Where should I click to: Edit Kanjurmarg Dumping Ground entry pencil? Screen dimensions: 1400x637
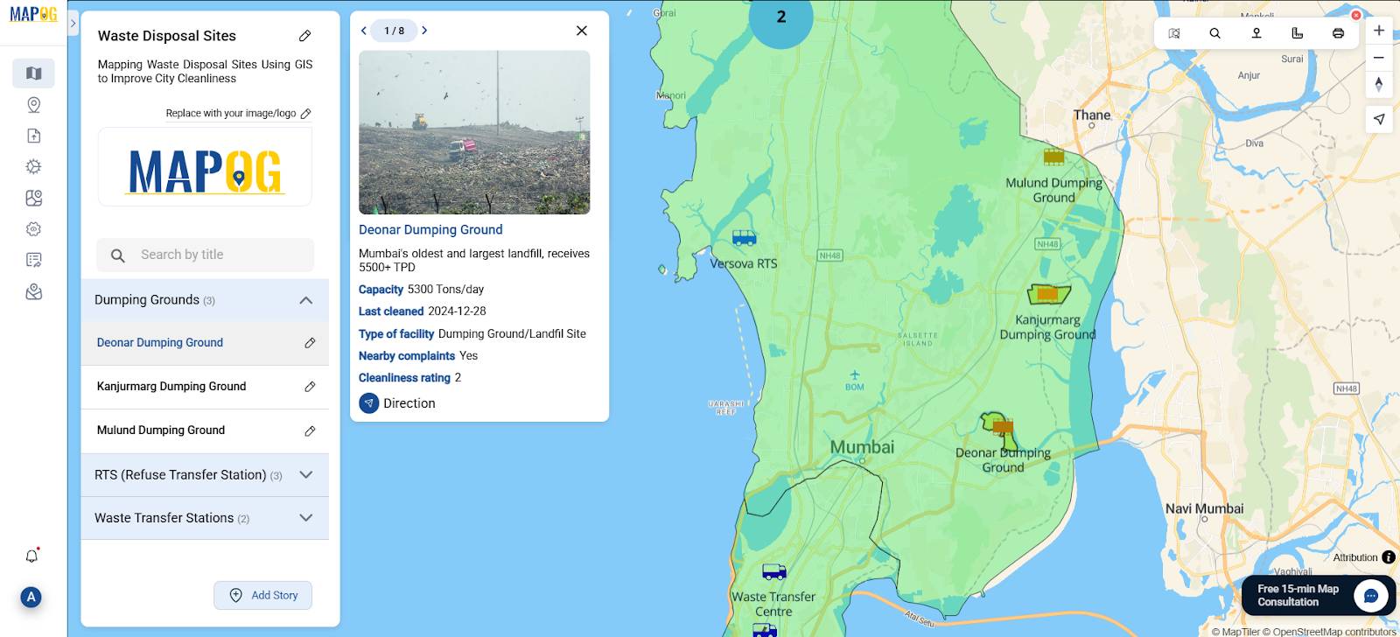tap(310, 387)
